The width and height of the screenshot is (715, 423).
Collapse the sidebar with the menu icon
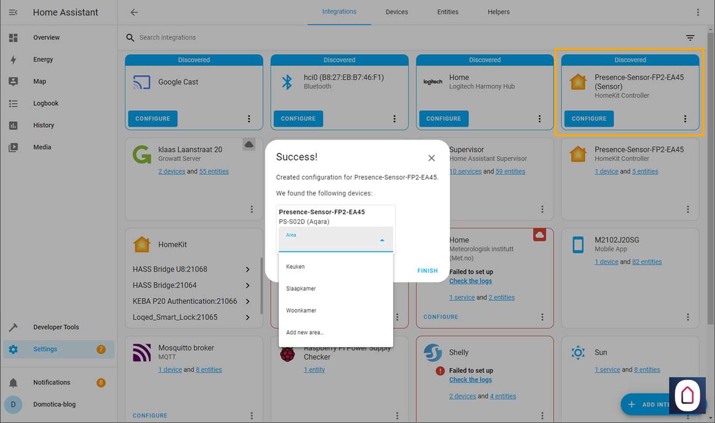[13, 12]
